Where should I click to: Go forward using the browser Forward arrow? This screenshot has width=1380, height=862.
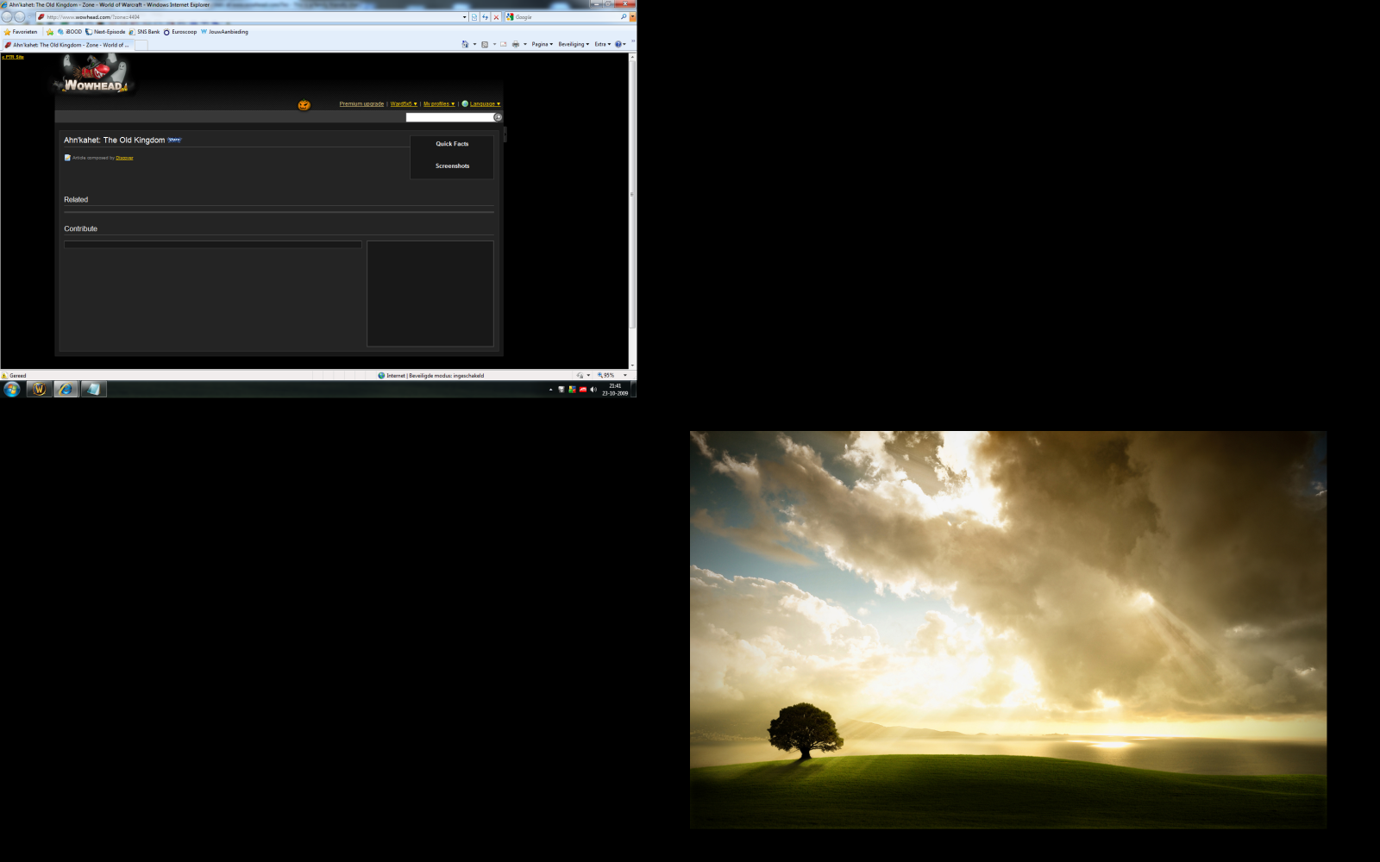[19, 16]
